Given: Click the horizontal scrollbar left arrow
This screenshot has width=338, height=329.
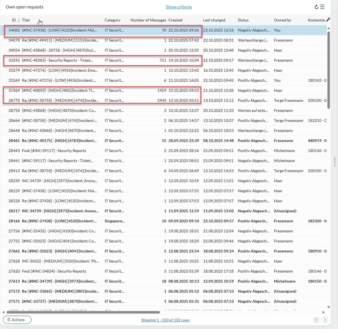Looking at the screenshot, I should click(3, 312).
